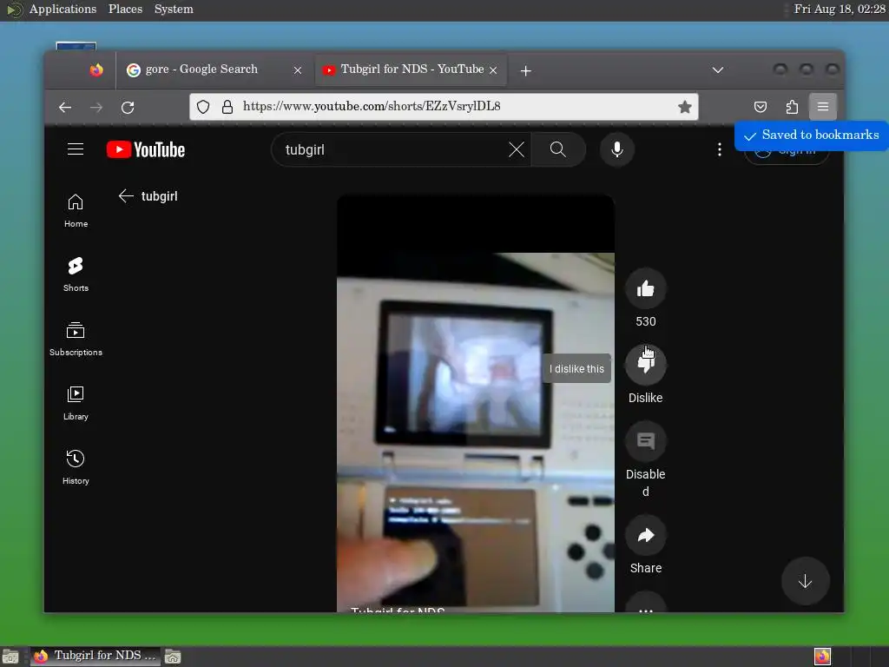Open System menu in top panel
The width and height of the screenshot is (889, 667).
pyautogui.click(x=174, y=9)
